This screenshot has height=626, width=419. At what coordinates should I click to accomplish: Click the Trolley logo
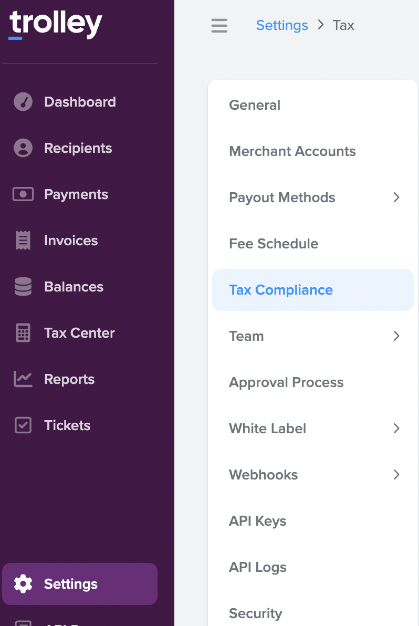click(56, 25)
